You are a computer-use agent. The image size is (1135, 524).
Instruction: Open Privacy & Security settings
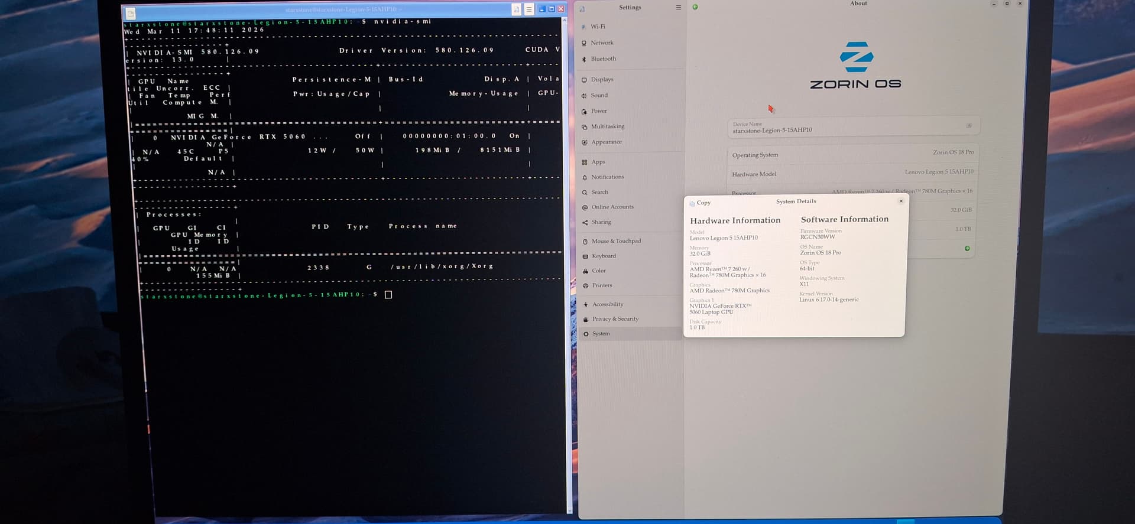tap(630, 318)
